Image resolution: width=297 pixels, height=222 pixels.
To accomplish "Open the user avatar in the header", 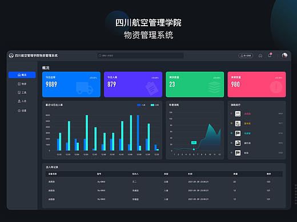I will click(x=284, y=55).
